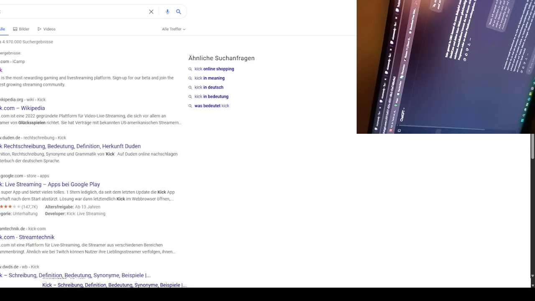The width and height of the screenshot is (535, 301).
Task: Open the Schreibung, Definition, Bedeutung DWDS result
Action: click(x=75, y=275)
